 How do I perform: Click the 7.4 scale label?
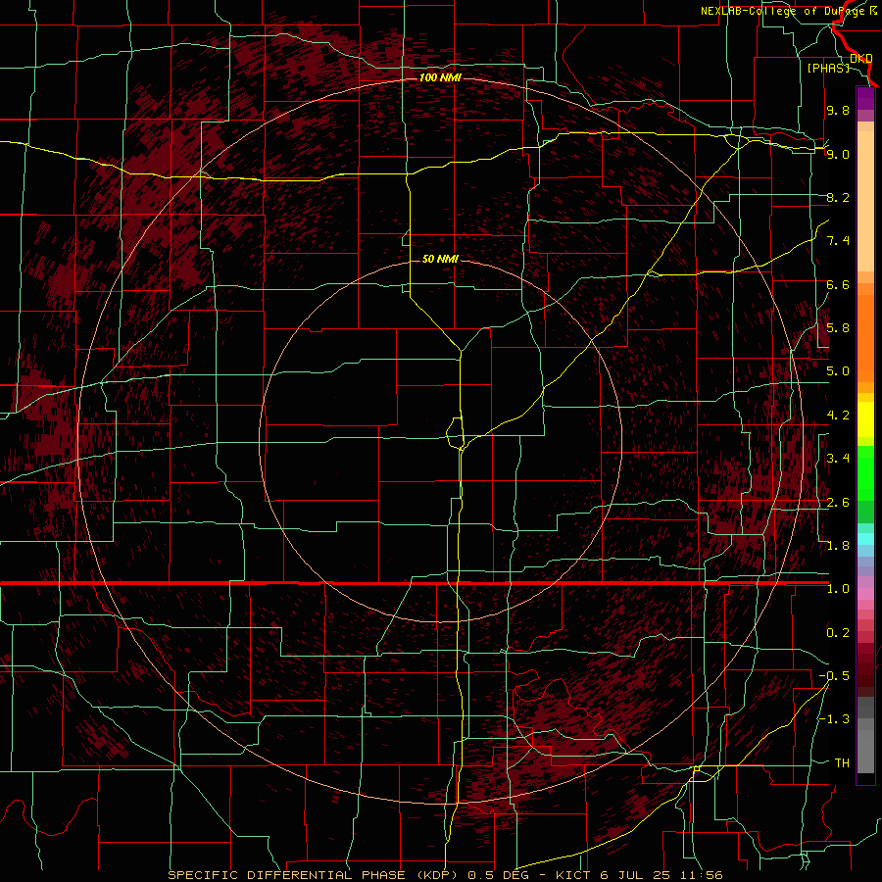[838, 241]
